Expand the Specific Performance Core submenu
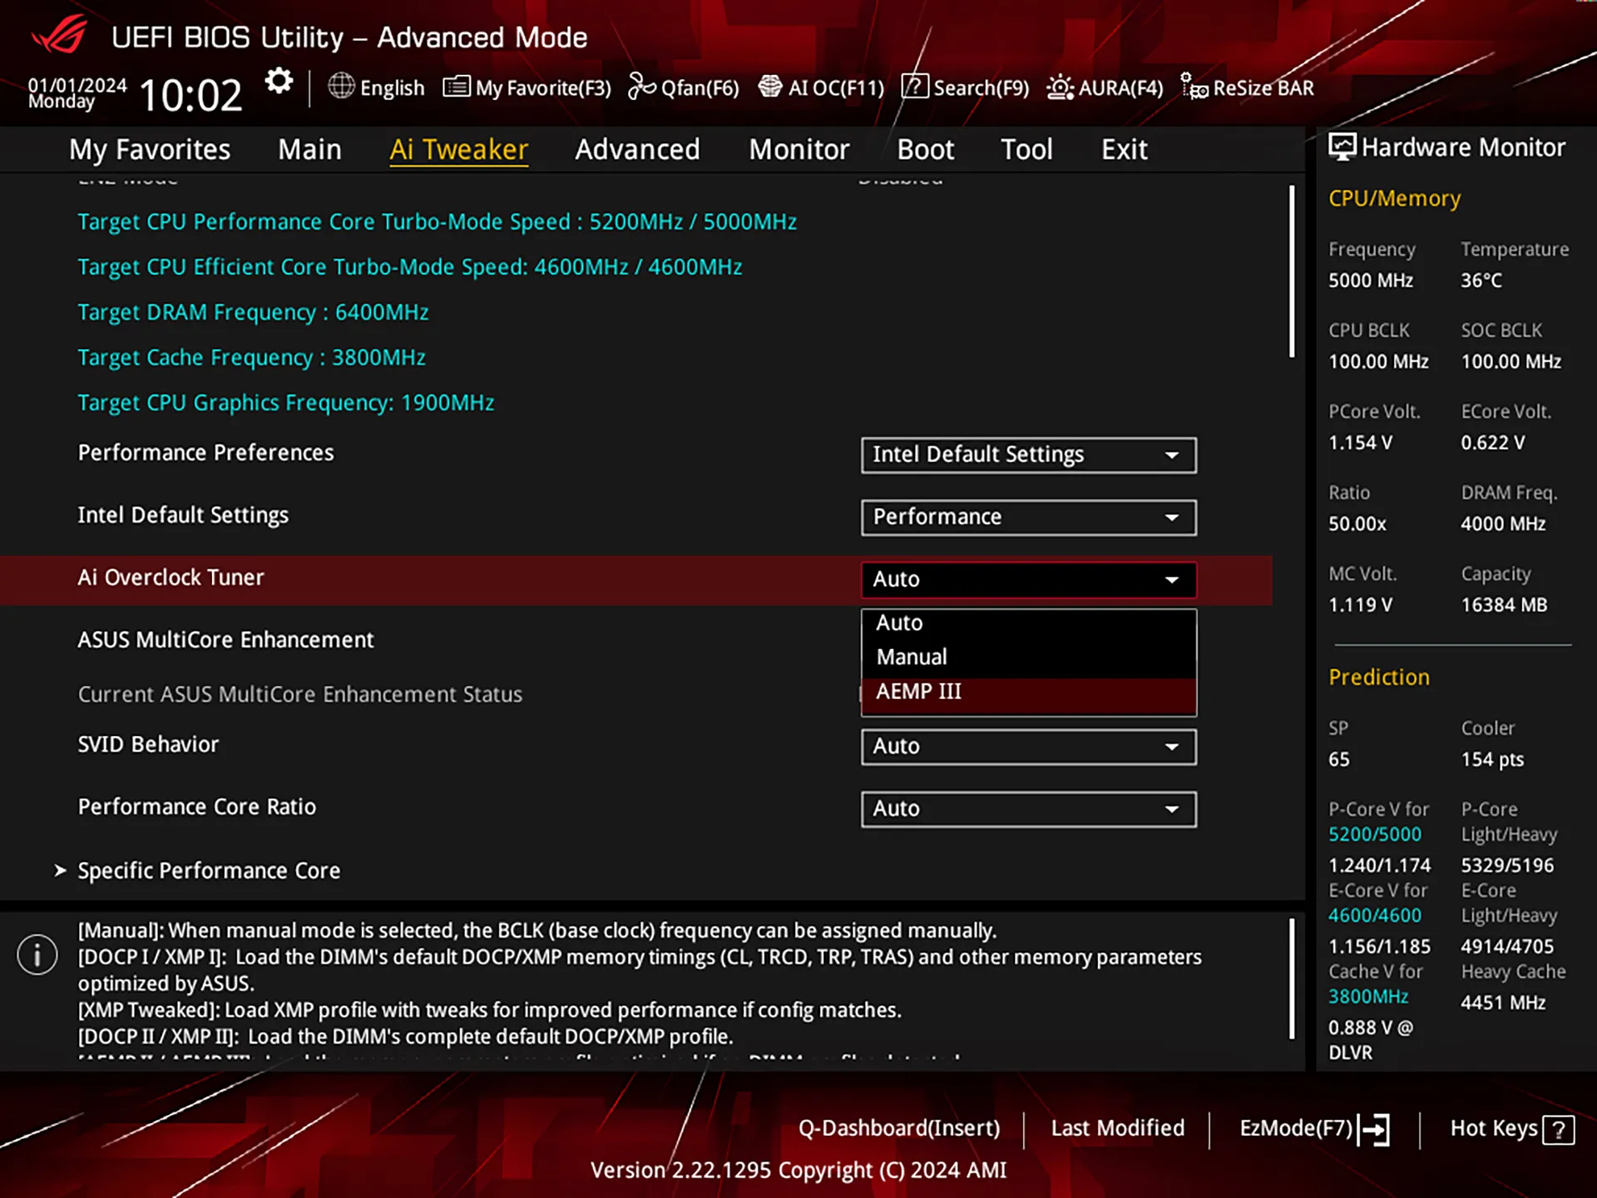Viewport: 1597px width, 1198px height. pyautogui.click(x=209, y=870)
